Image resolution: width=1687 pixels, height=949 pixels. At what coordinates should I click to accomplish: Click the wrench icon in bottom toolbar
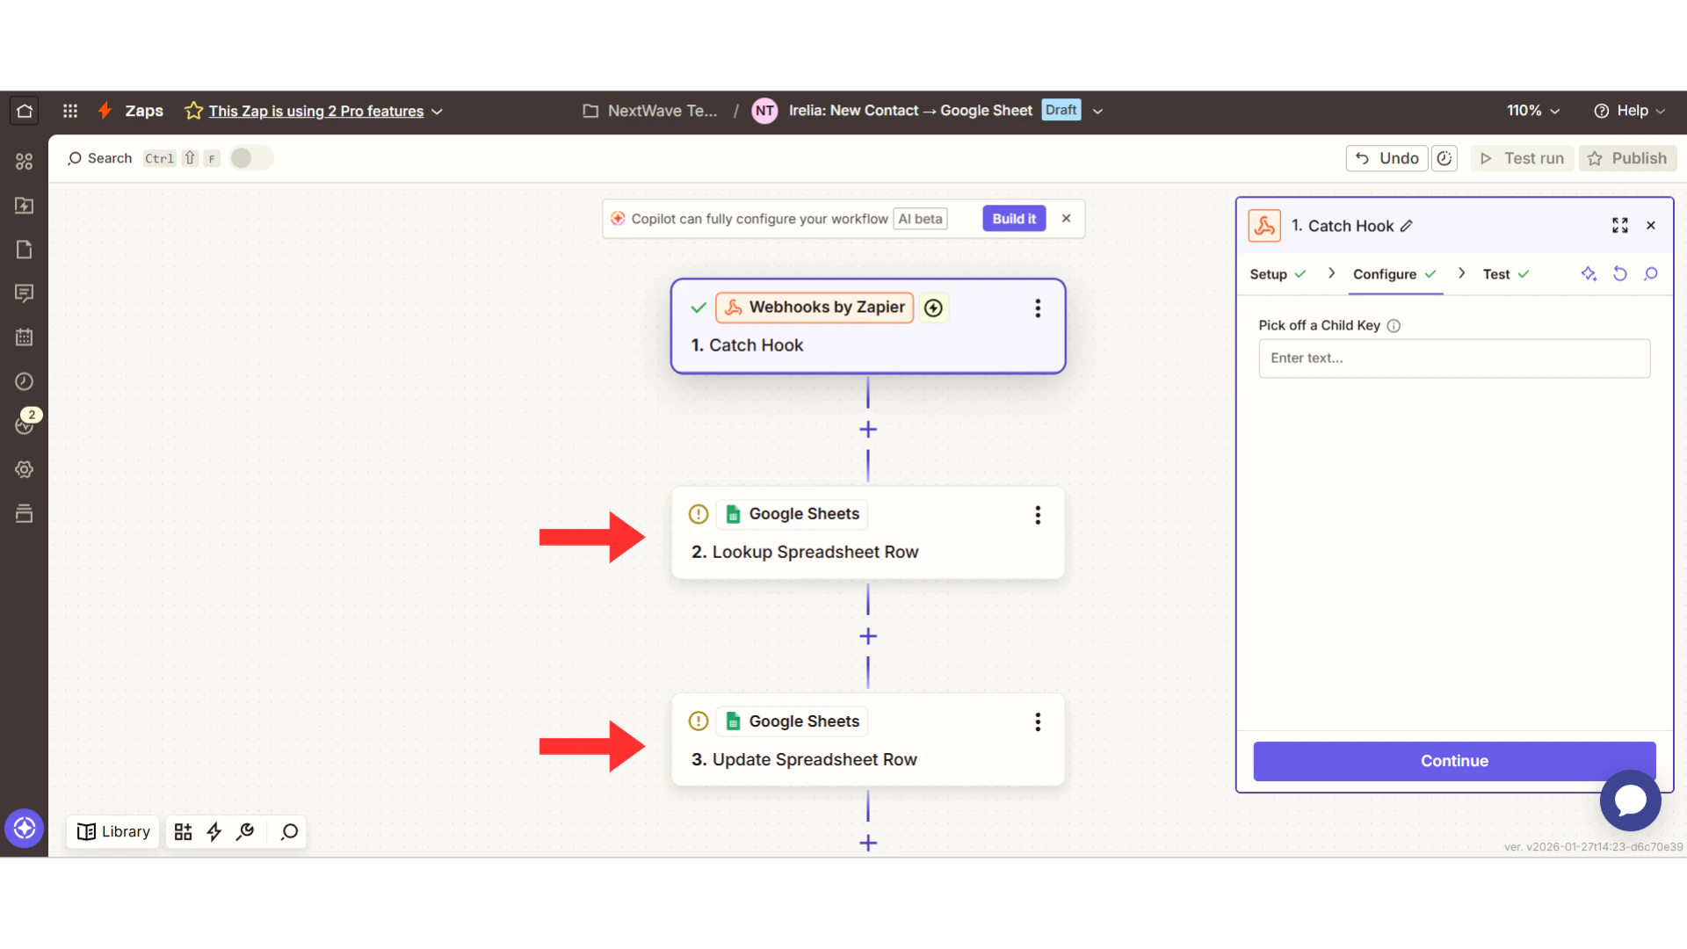pyautogui.click(x=245, y=831)
